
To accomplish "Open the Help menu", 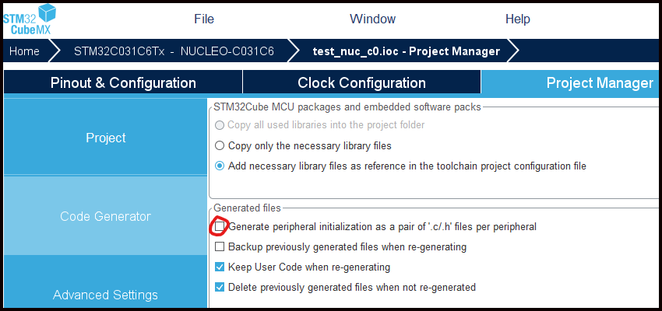I will click(518, 19).
